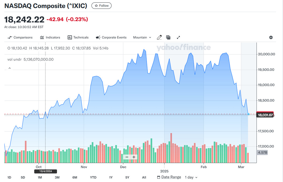Screen dimensions: 283x182
Task: Click the 'O 18,130.42' open value
Action: [17, 48]
